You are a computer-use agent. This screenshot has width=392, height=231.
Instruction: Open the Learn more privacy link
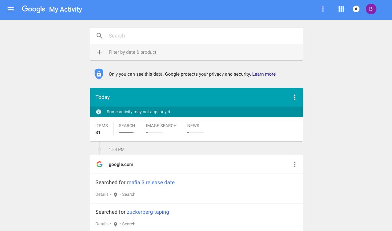[264, 74]
